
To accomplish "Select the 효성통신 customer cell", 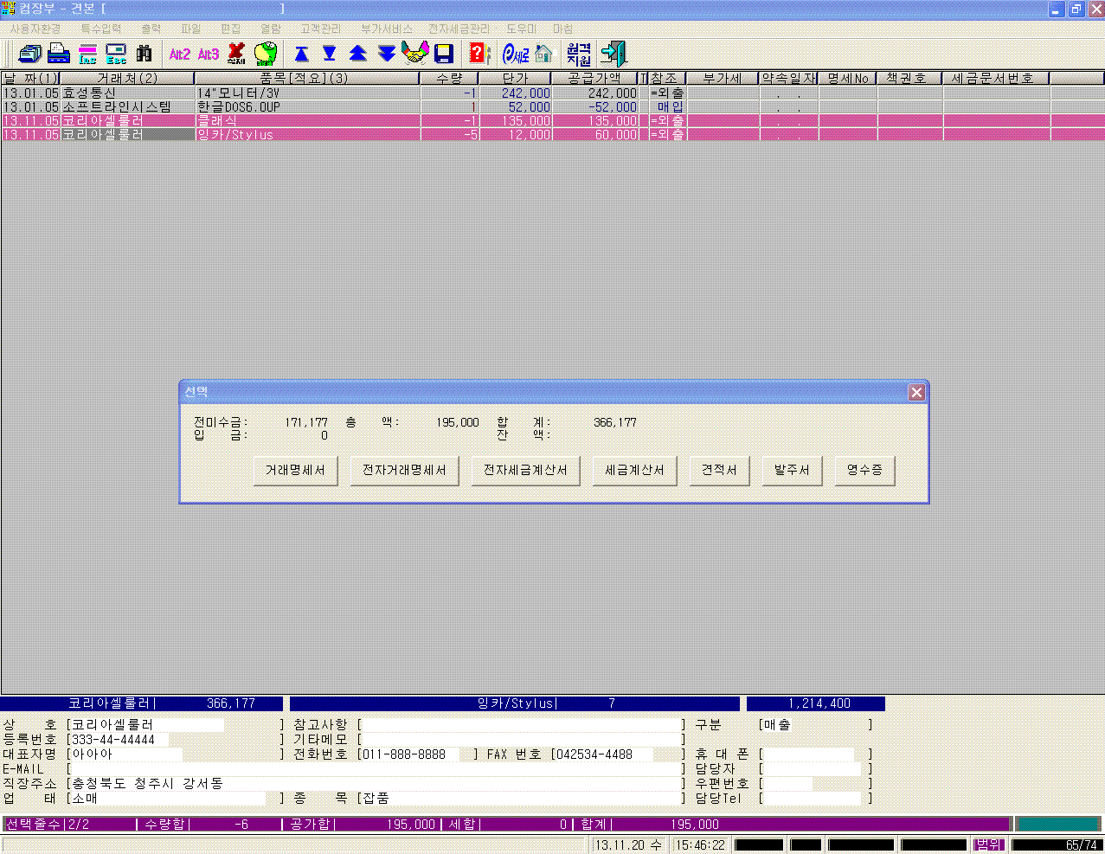I will tap(127, 93).
